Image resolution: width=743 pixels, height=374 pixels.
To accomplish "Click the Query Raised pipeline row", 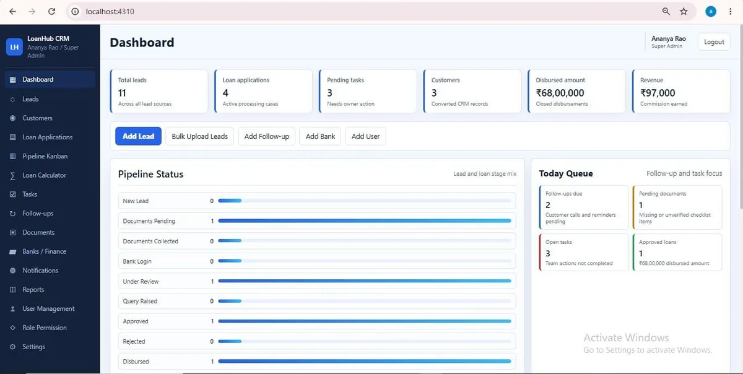I will tap(316, 302).
